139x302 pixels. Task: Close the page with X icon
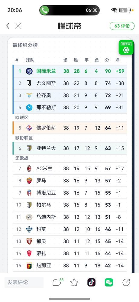pyautogui.click(x=18, y=26)
